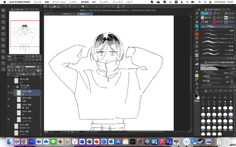Open the ファイル menu

[38, 2]
